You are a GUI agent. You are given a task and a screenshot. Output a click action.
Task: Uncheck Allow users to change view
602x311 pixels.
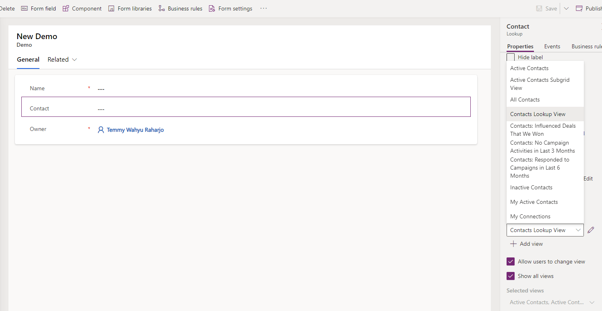point(511,261)
